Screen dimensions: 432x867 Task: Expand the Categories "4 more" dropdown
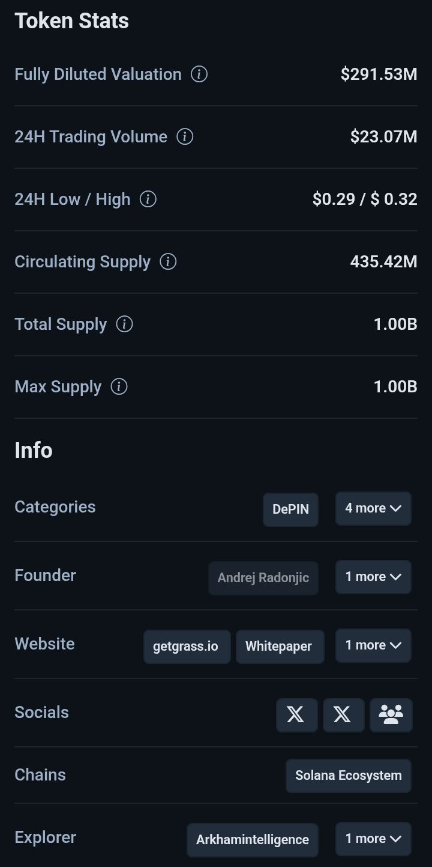[x=373, y=509]
